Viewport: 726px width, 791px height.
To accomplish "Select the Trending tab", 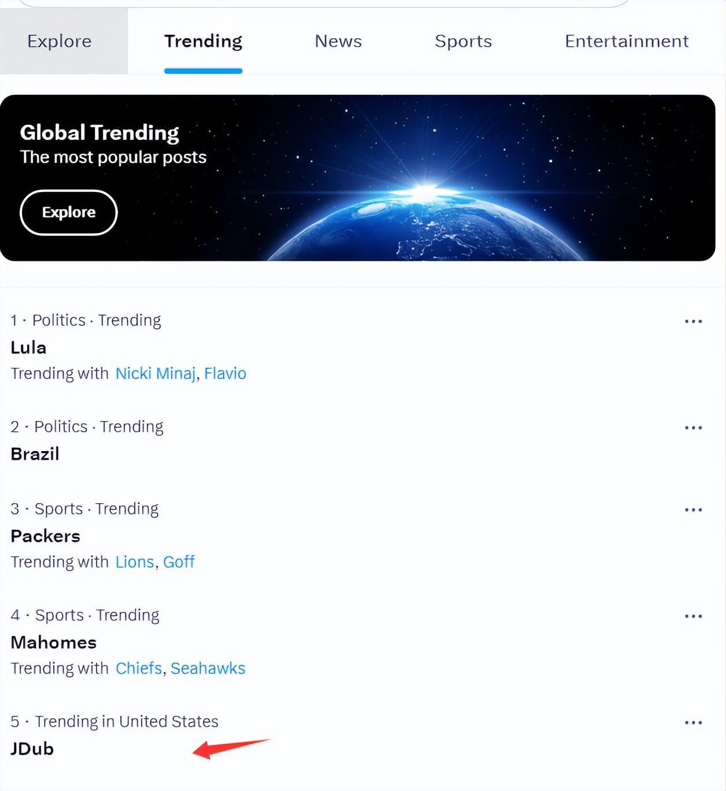I will coord(203,41).
